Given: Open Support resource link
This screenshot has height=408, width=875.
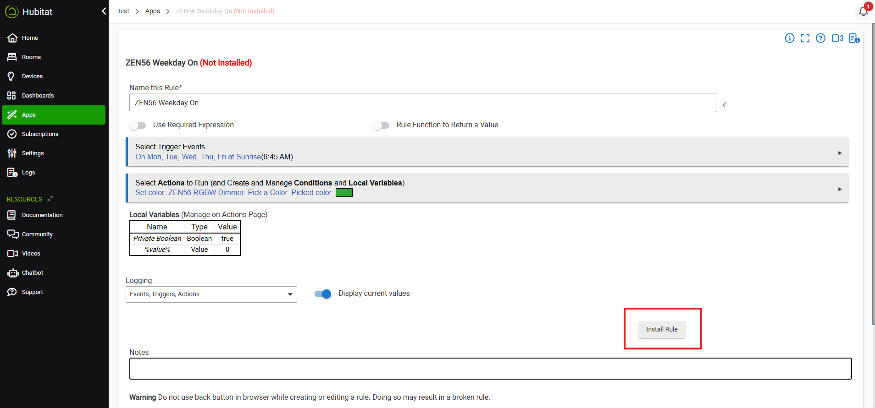Looking at the screenshot, I should [54, 292].
